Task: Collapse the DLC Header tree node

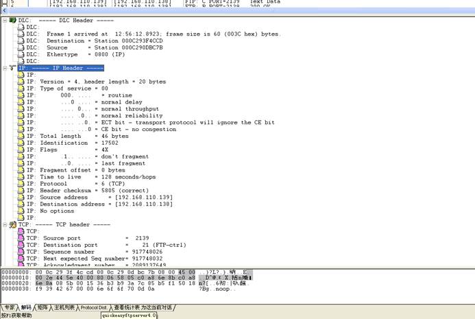Action: coord(5,21)
